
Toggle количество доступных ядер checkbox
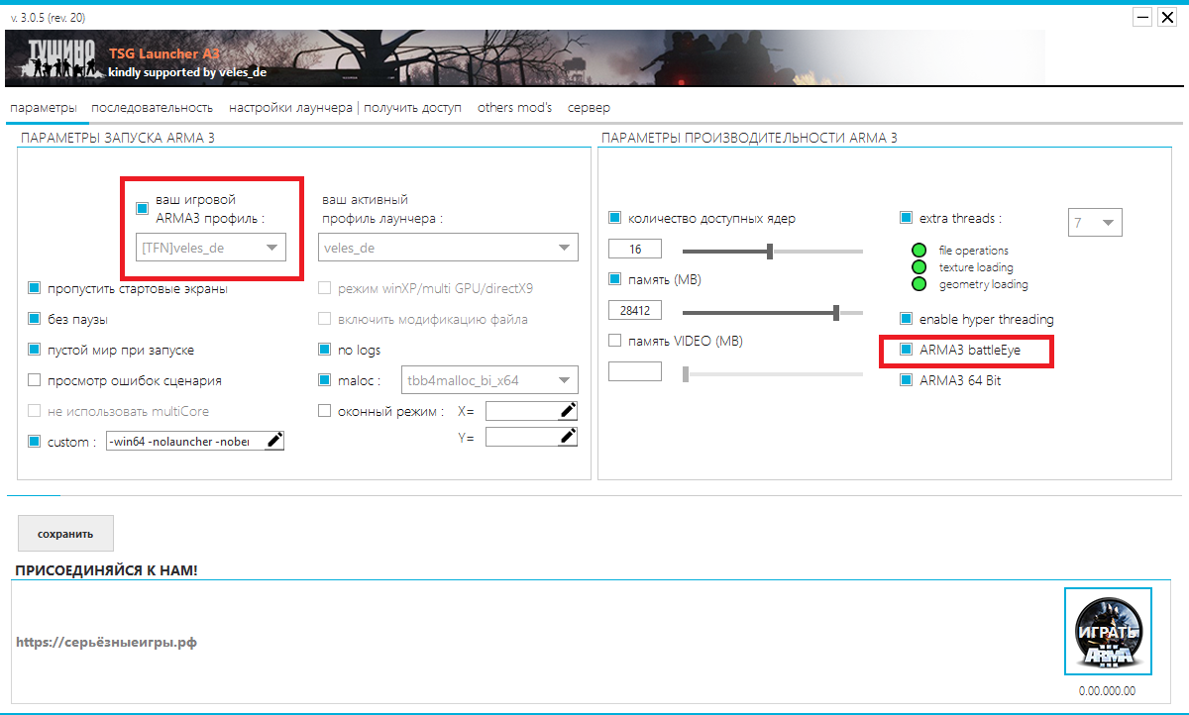point(614,218)
